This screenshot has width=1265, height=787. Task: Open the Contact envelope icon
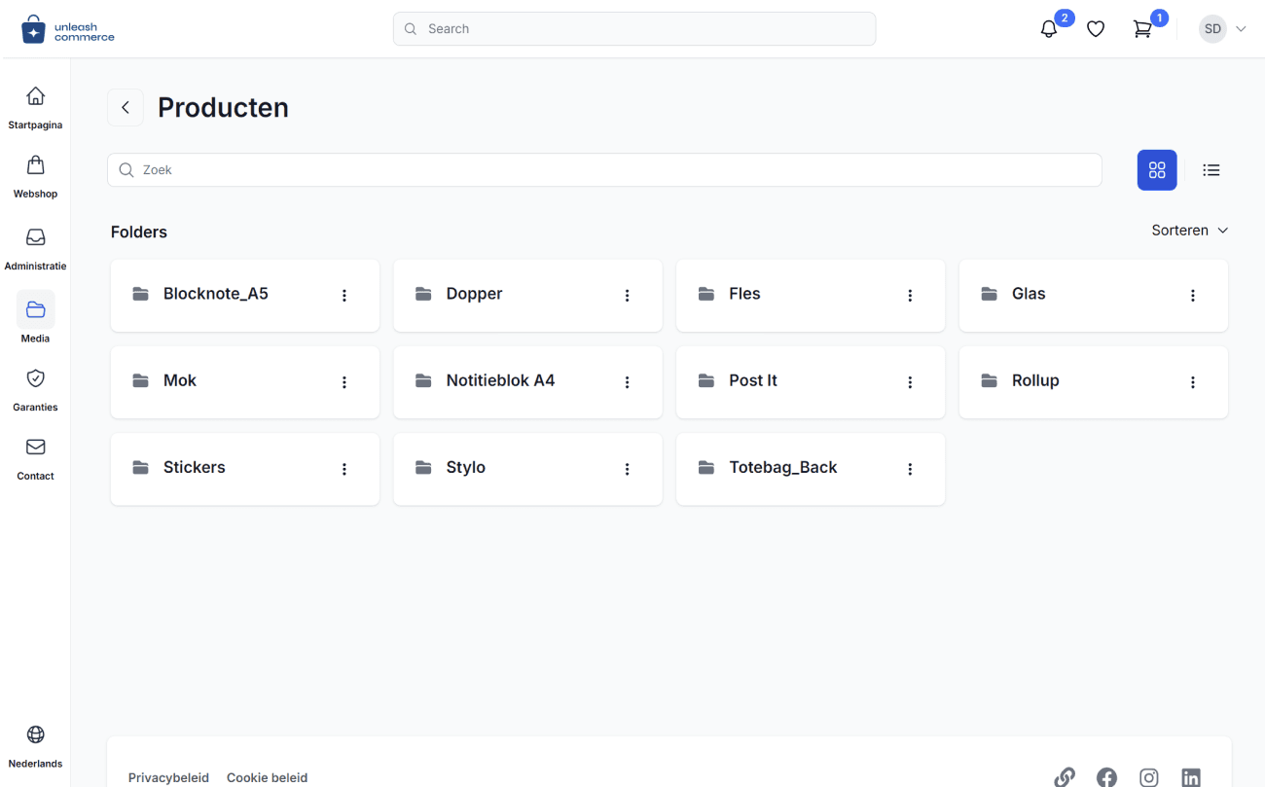pyautogui.click(x=35, y=447)
